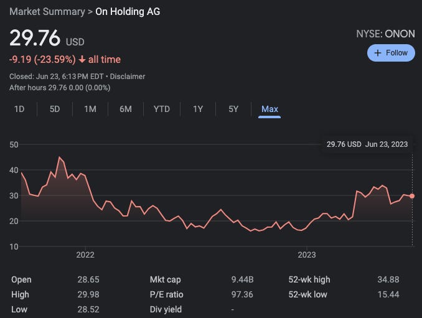422x318 pixels.
Task: Click the Open value 28.65
Action: click(88, 279)
